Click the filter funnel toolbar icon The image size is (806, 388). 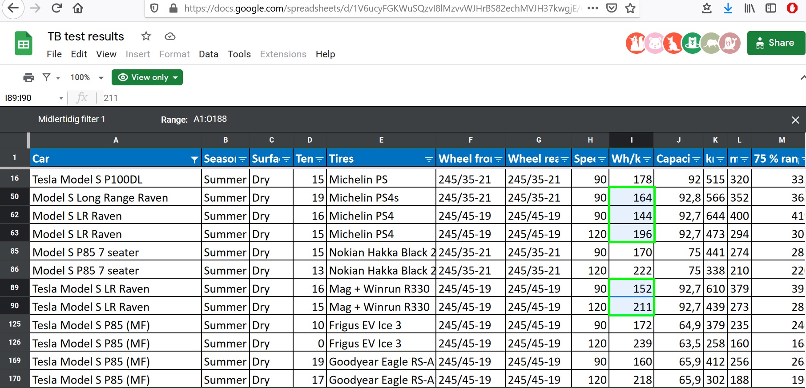(x=46, y=77)
